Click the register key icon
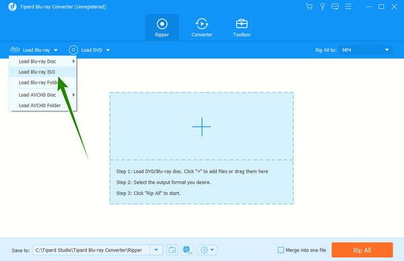The width and height of the screenshot is (404, 261). [x=323, y=7]
